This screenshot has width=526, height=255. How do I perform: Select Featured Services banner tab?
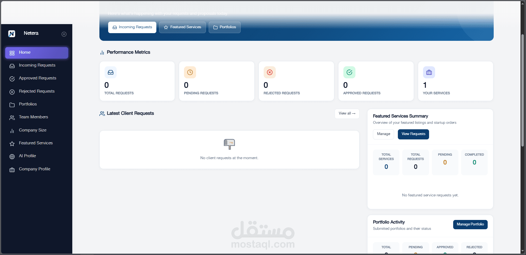click(182, 27)
